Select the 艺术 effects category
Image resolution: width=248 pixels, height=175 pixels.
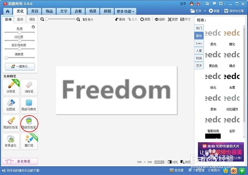pos(199,66)
